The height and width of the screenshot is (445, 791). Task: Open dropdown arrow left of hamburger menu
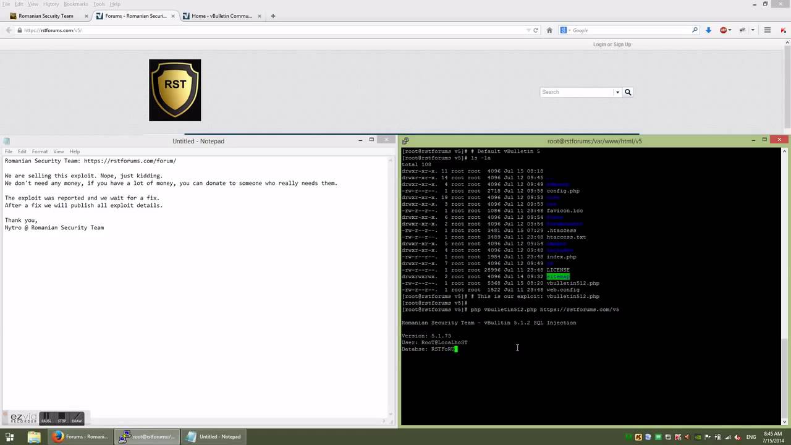(753, 30)
